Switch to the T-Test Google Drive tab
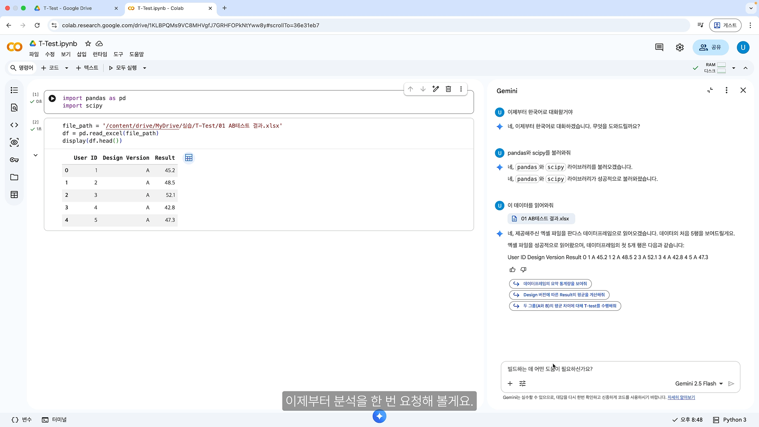 coord(67,8)
